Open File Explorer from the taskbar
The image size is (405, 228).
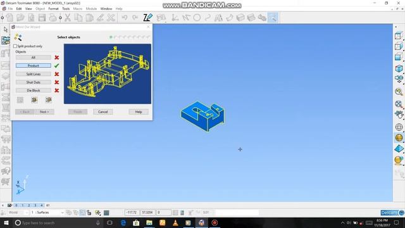coord(149,222)
